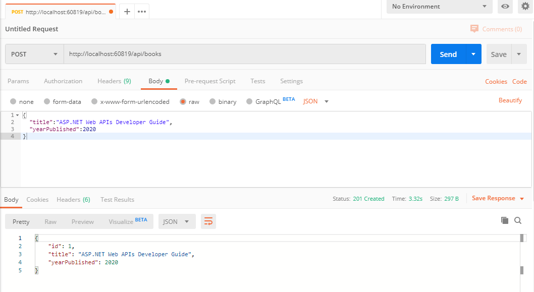Image resolution: width=534 pixels, height=292 pixels.
Task: Open the No Environment dropdown
Action: click(x=439, y=7)
